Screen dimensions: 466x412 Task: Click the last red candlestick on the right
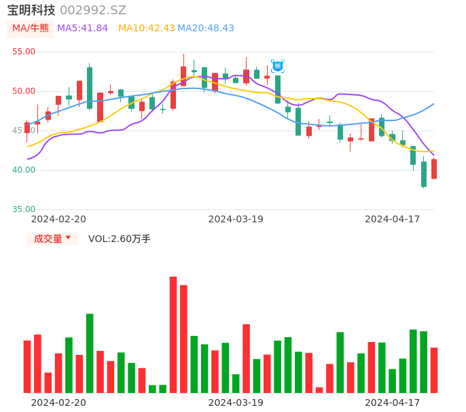tap(434, 169)
